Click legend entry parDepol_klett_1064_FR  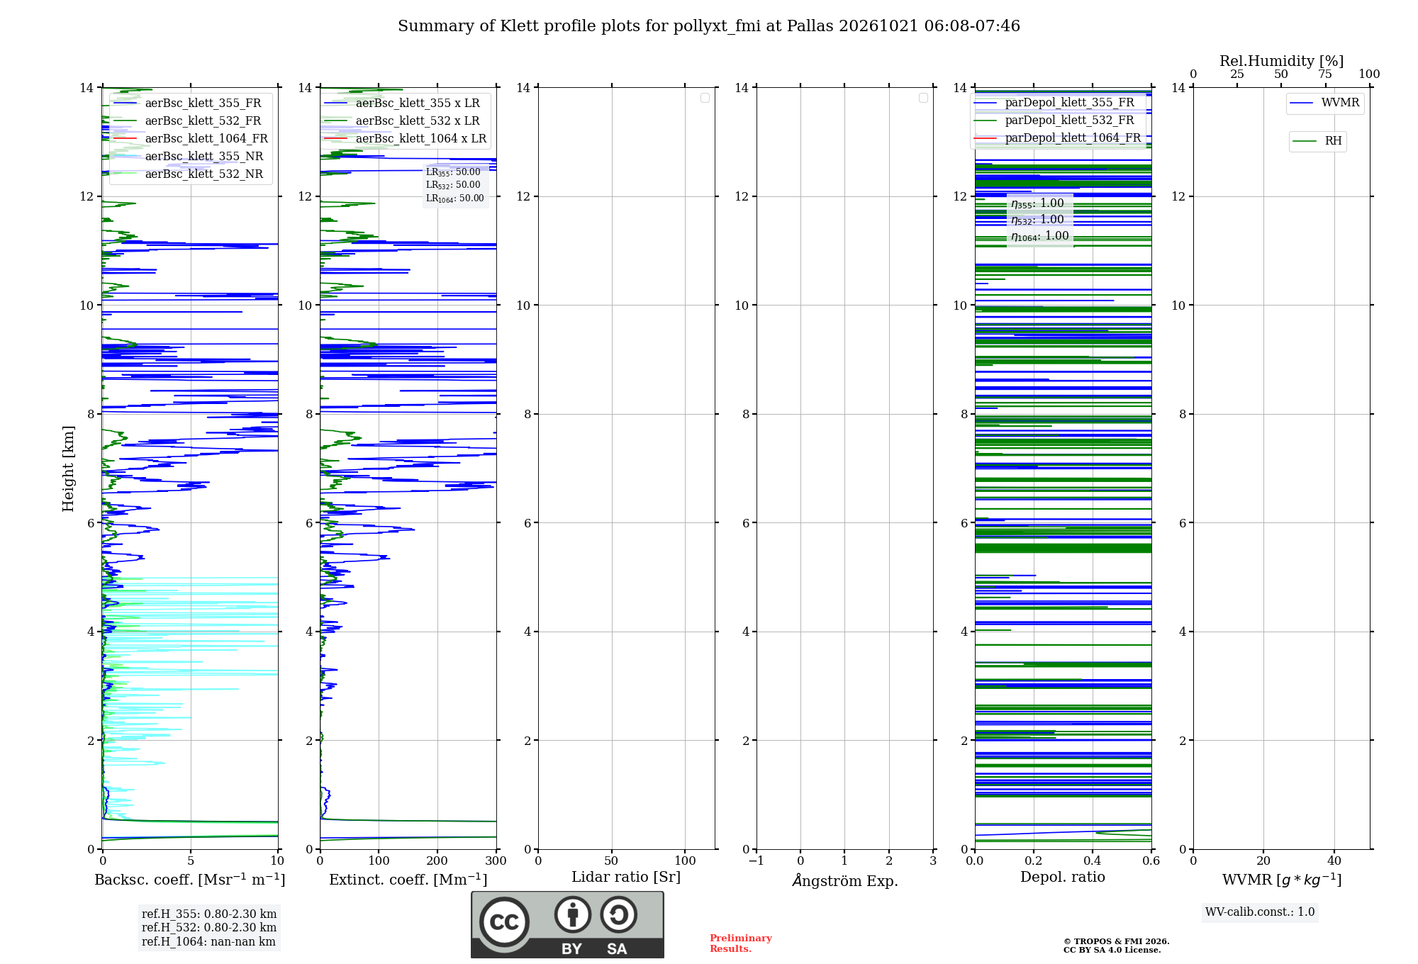point(1058,138)
